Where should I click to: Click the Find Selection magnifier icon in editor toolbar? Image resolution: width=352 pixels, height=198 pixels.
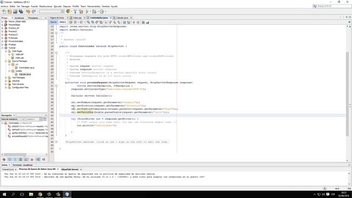tap(88, 22)
